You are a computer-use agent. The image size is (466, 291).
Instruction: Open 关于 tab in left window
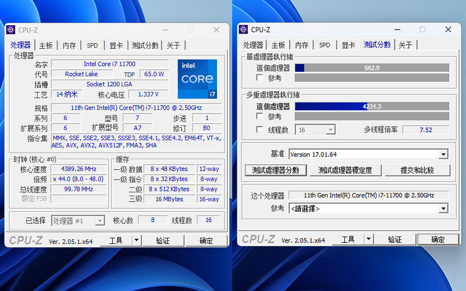[x=173, y=45]
